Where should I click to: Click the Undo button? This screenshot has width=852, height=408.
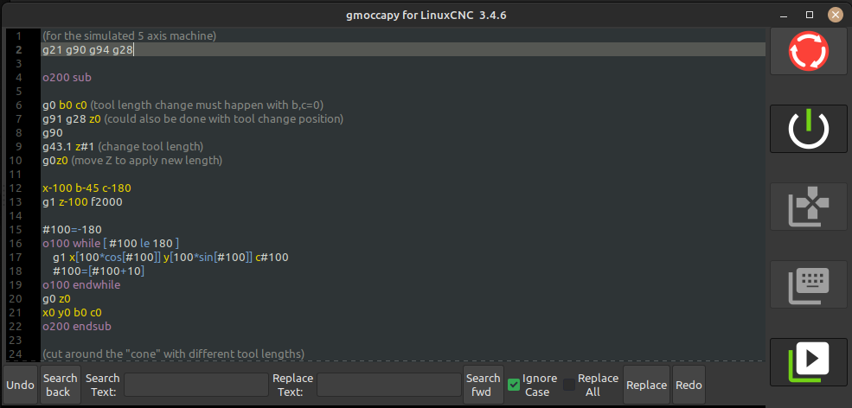tap(21, 385)
